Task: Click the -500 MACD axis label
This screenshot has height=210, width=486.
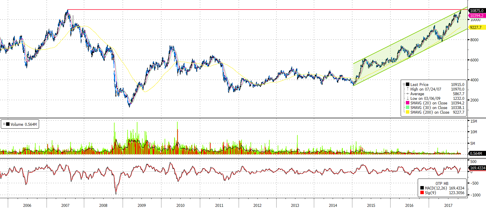Action: pyautogui.click(x=474, y=183)
